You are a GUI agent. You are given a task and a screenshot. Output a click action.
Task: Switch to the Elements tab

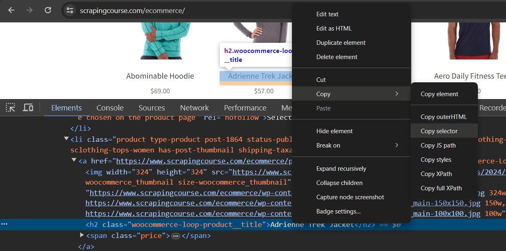[66, 108]
